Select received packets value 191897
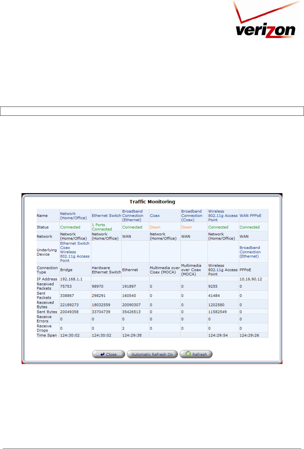The height and width of the screenshot is (449, 304). 129,286
